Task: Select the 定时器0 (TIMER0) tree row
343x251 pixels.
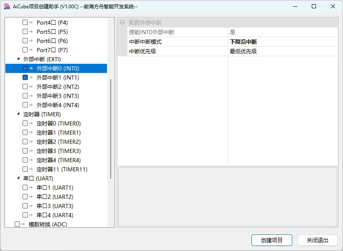Action: (x=58, y=123)
